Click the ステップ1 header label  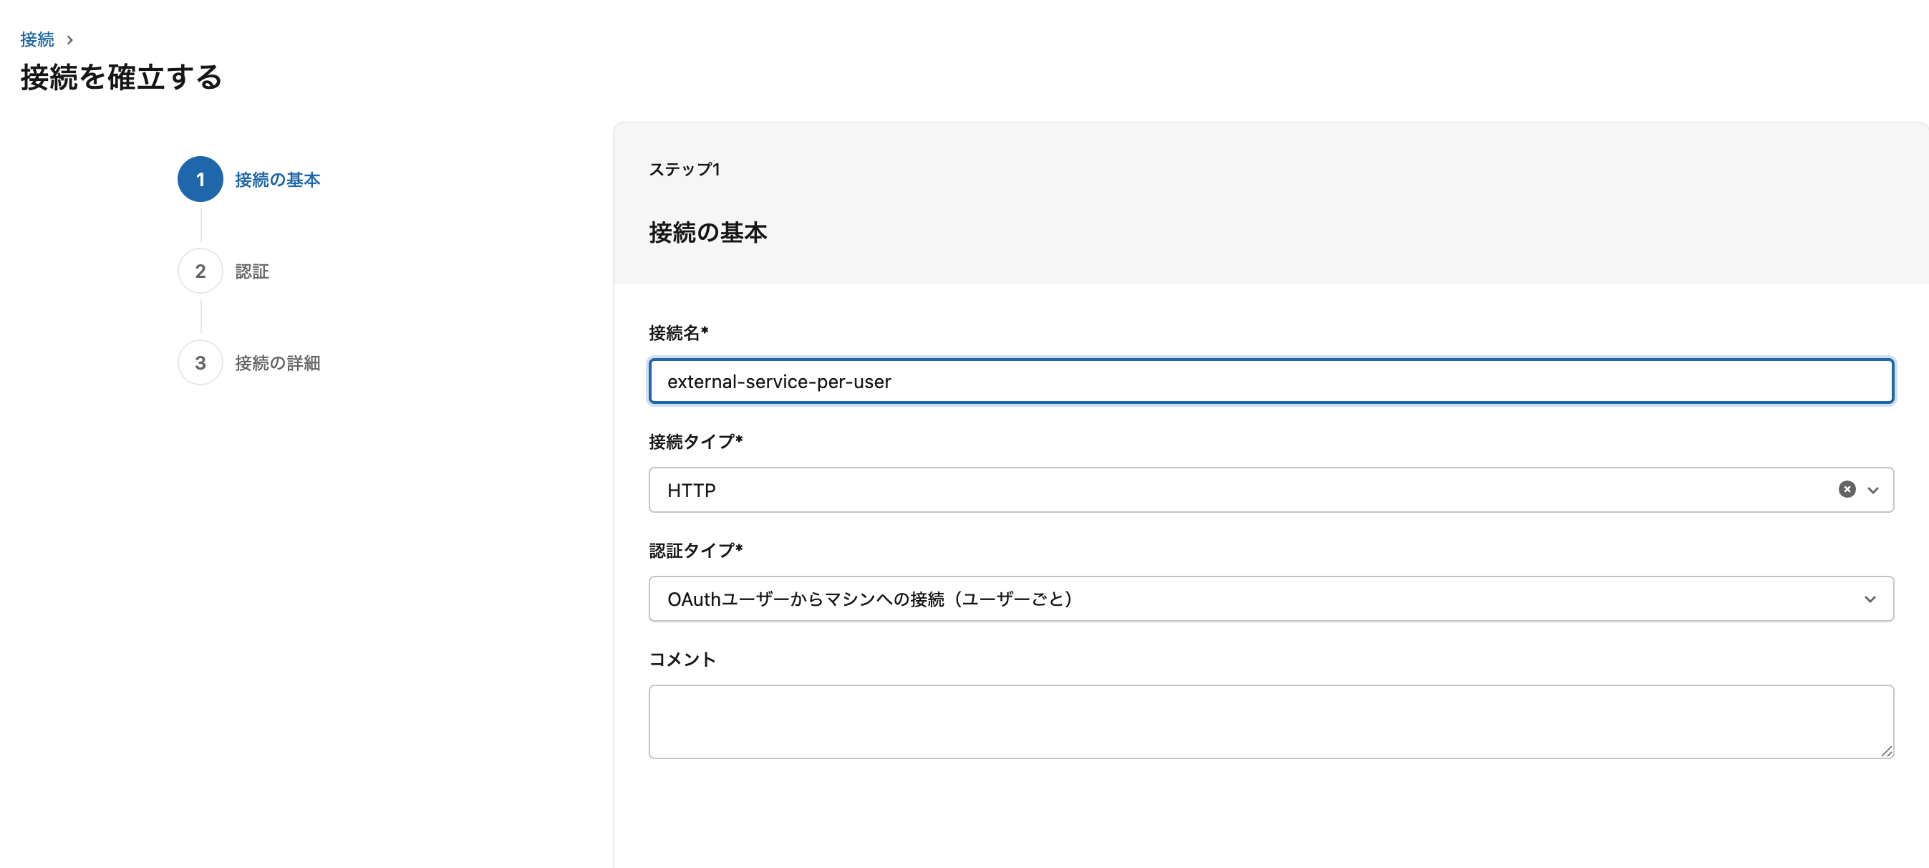coord(685,169)
